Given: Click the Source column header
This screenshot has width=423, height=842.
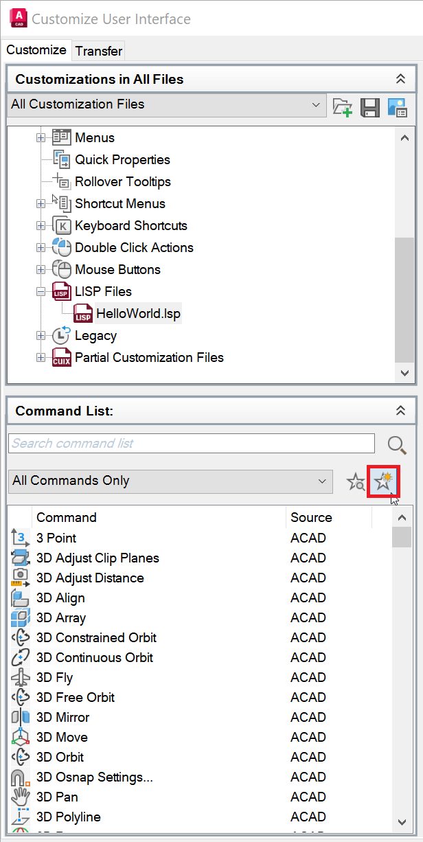Looking at the screenshot, I should (311, 518).
